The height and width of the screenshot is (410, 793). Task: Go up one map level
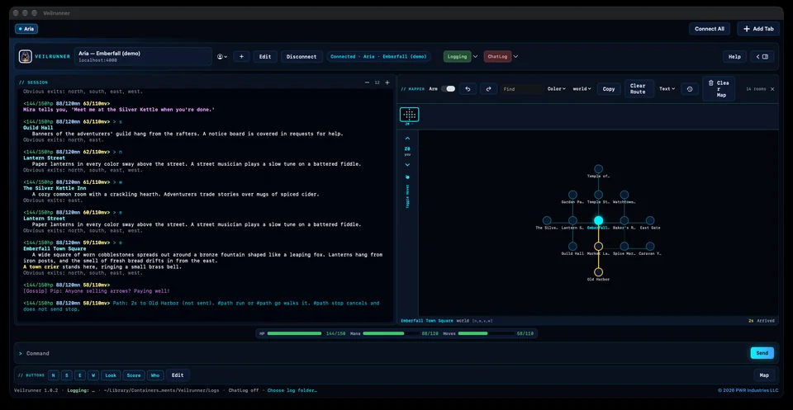[x=407, y=139]
